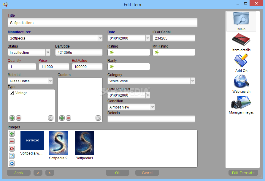Click the Cancel button

pos(147,173)
